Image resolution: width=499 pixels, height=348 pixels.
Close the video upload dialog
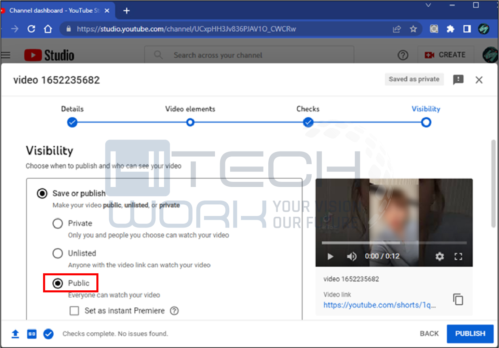click(479, 80)
